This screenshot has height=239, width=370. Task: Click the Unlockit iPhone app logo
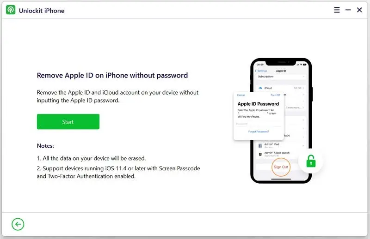coord(11,10)
